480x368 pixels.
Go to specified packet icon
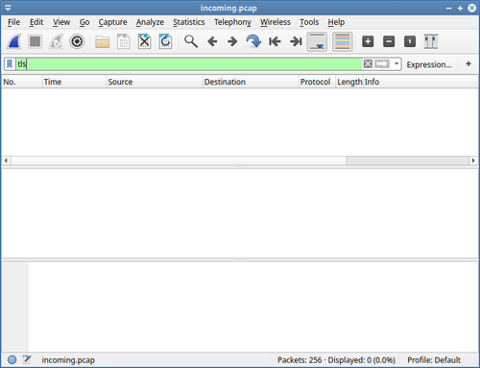pyautogui.click(x=253, y=41)
